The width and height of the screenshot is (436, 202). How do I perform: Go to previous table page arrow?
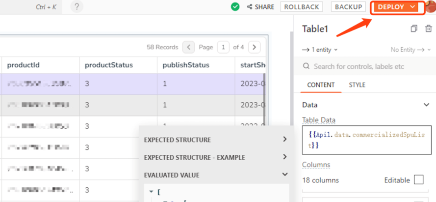pyautogui.click(x=189, y=47)
